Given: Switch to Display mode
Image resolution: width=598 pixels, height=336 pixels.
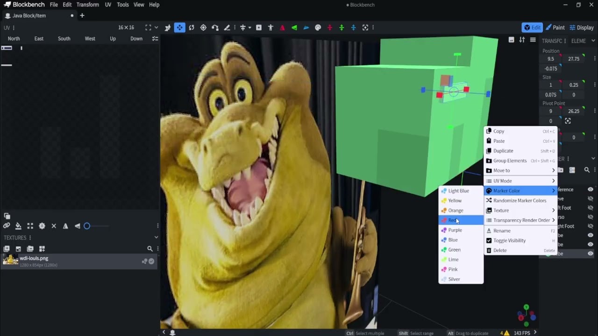Looking at the screenshot, I should 581,28.
